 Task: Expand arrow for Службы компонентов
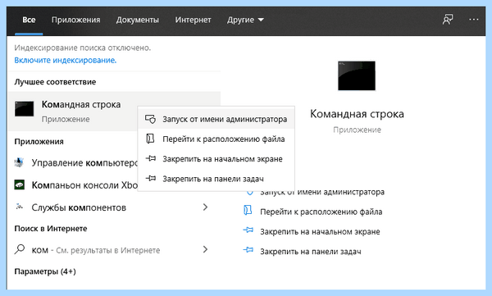(x=205, y=207)
